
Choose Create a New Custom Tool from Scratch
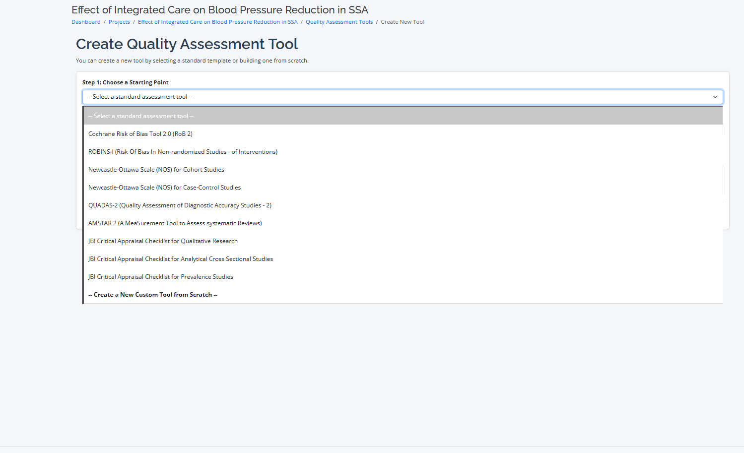coord(153,295)
